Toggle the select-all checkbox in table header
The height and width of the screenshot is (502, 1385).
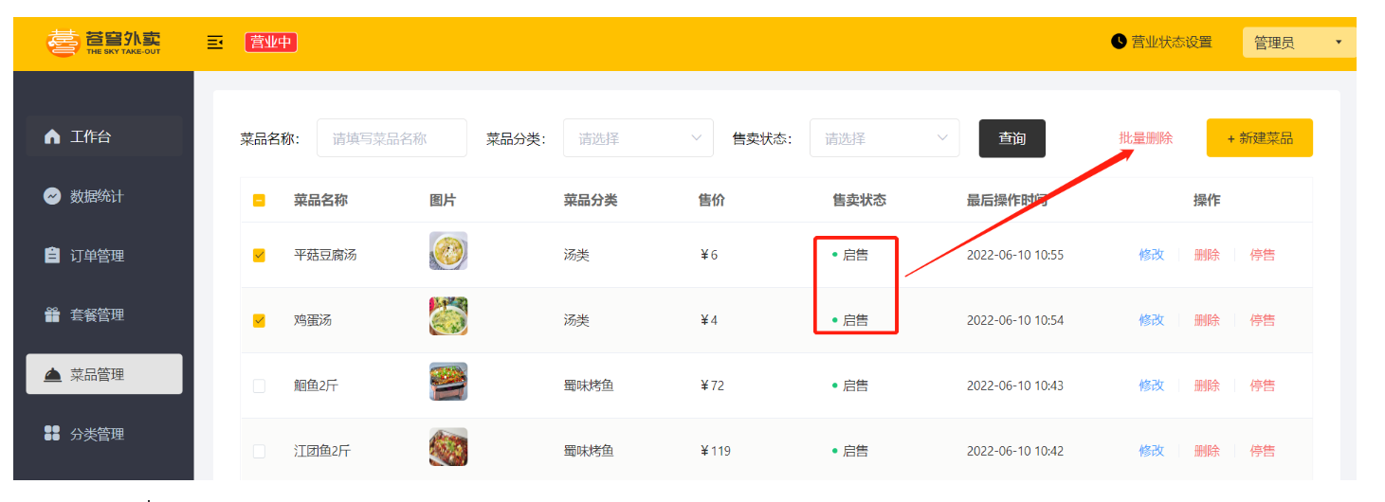click(259, 201)
